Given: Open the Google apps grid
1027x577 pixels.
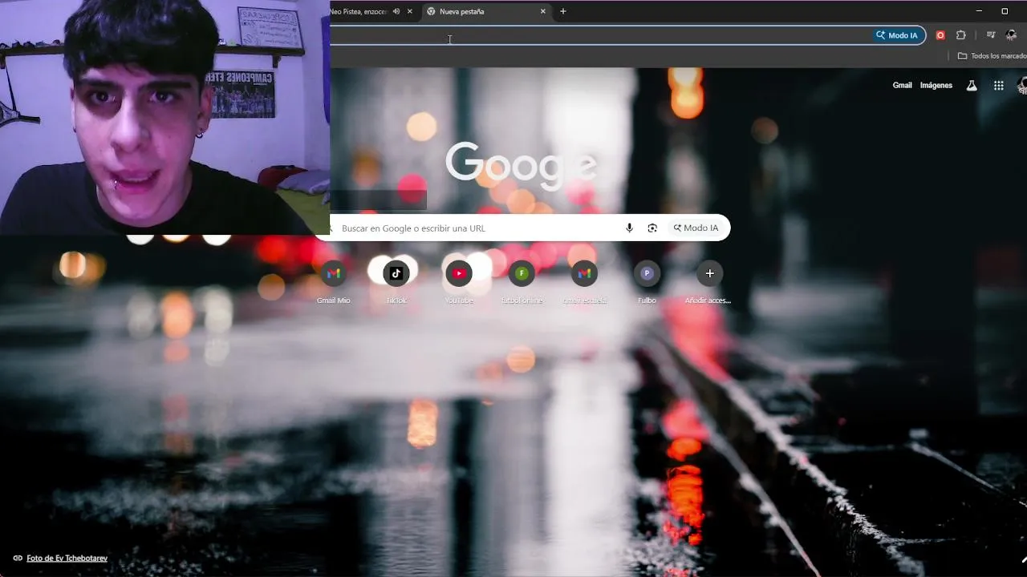Looking at the screenshot, I should [x=999, y=86].
